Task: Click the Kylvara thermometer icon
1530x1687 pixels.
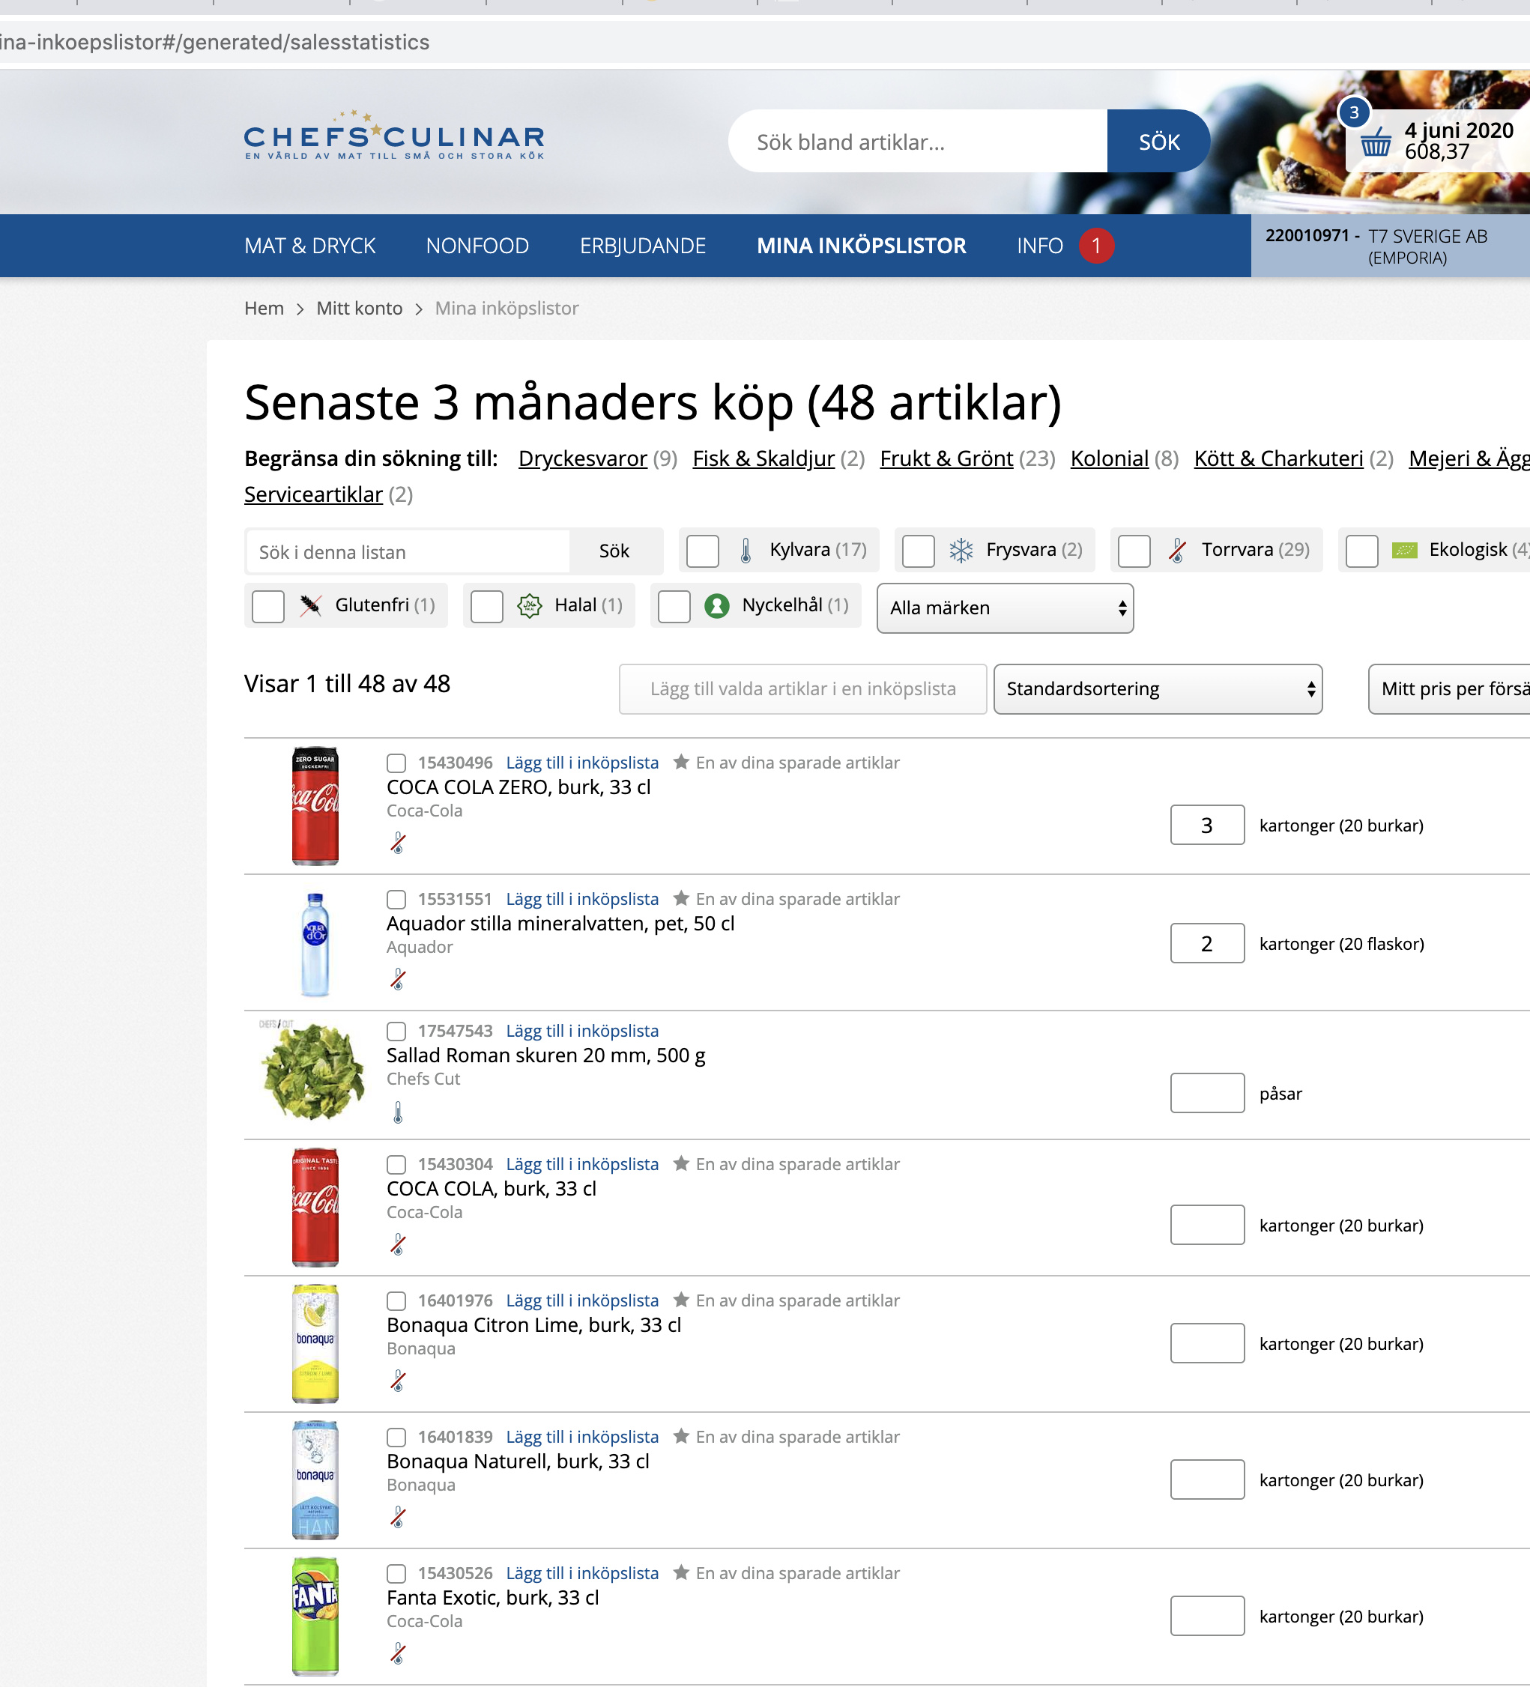Action: (x=746, y=550)
